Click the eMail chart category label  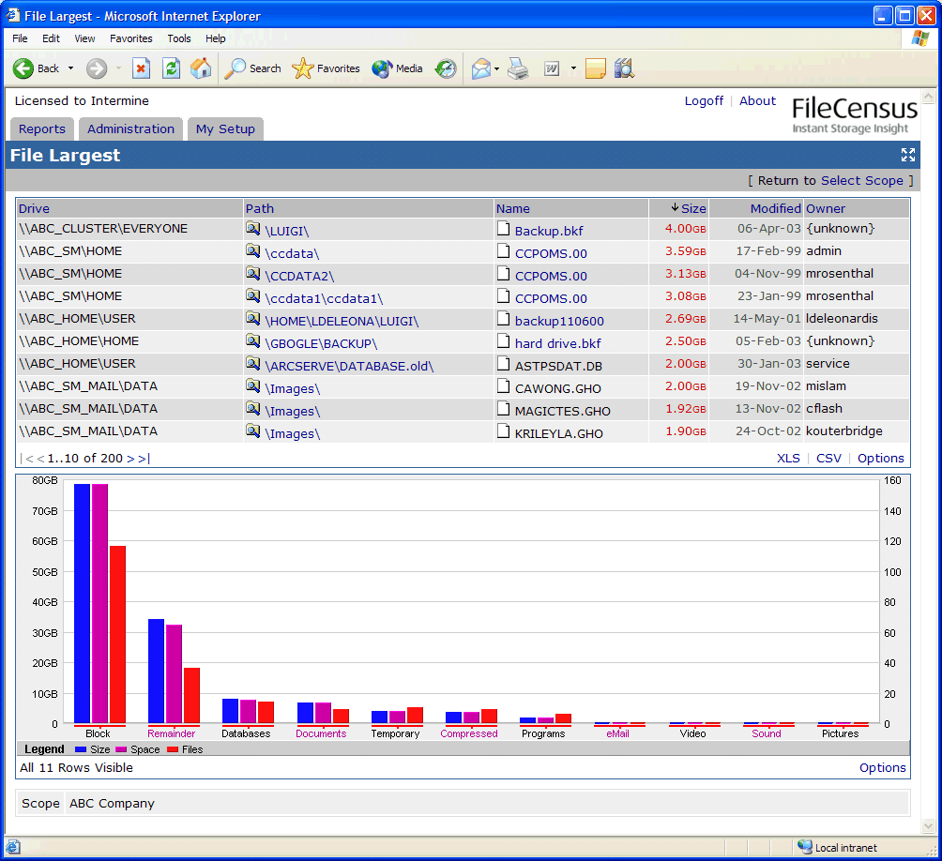click(x=617, y=733)
